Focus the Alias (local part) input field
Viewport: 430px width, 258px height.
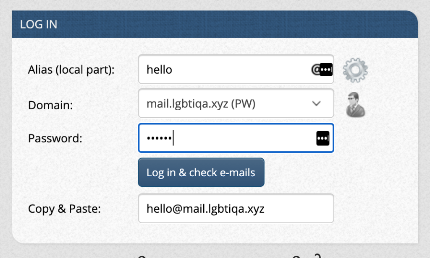[236, 69]
